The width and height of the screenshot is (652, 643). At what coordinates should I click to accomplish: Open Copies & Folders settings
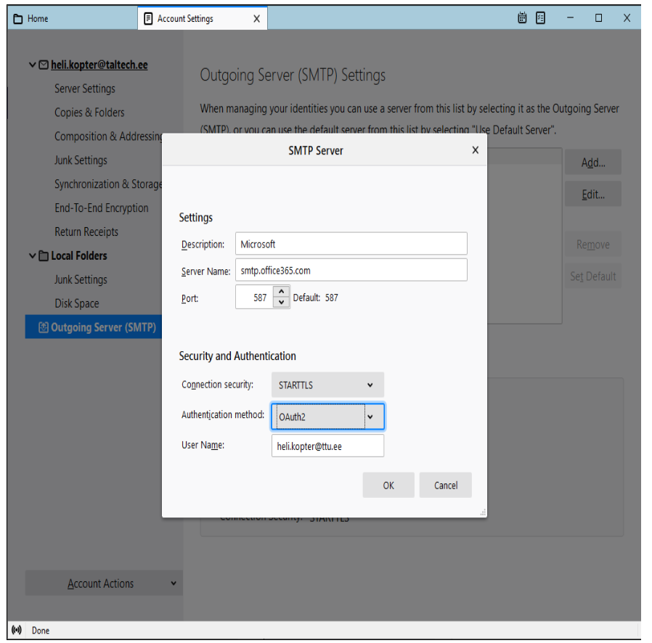pos(89,112)
